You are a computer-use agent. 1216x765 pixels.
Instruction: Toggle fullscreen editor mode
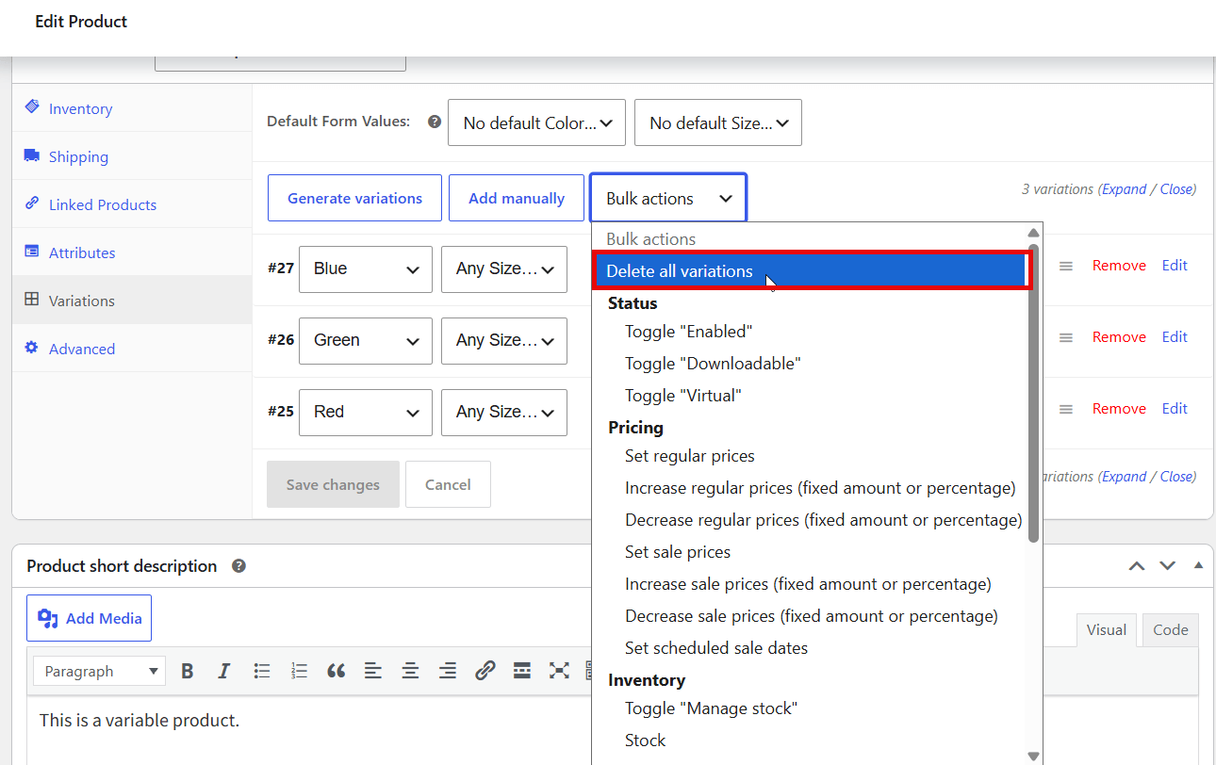(x=559, y=671)
